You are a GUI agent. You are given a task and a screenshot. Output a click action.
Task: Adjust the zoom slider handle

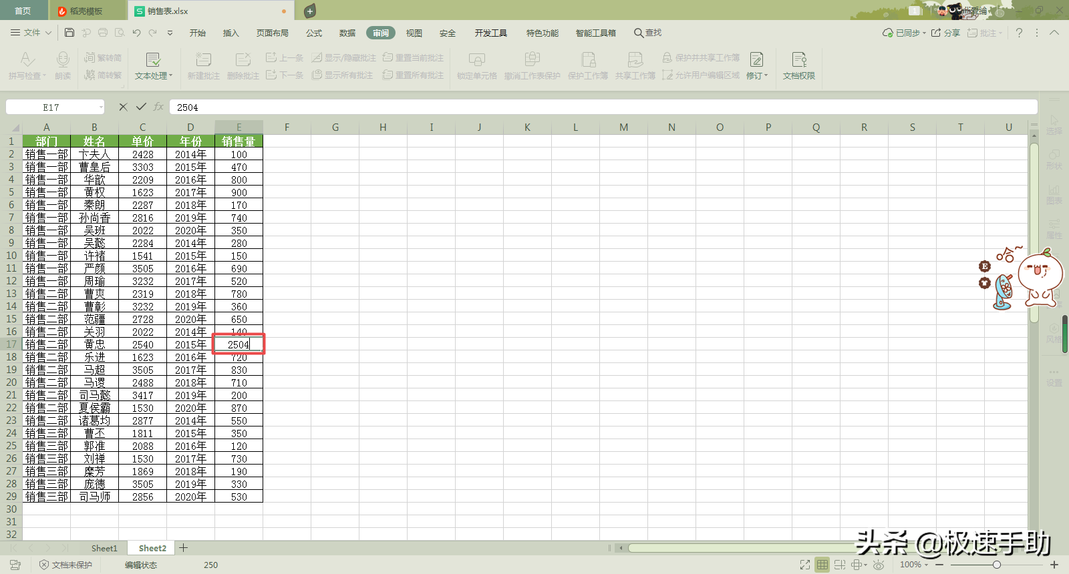(997, 565)
